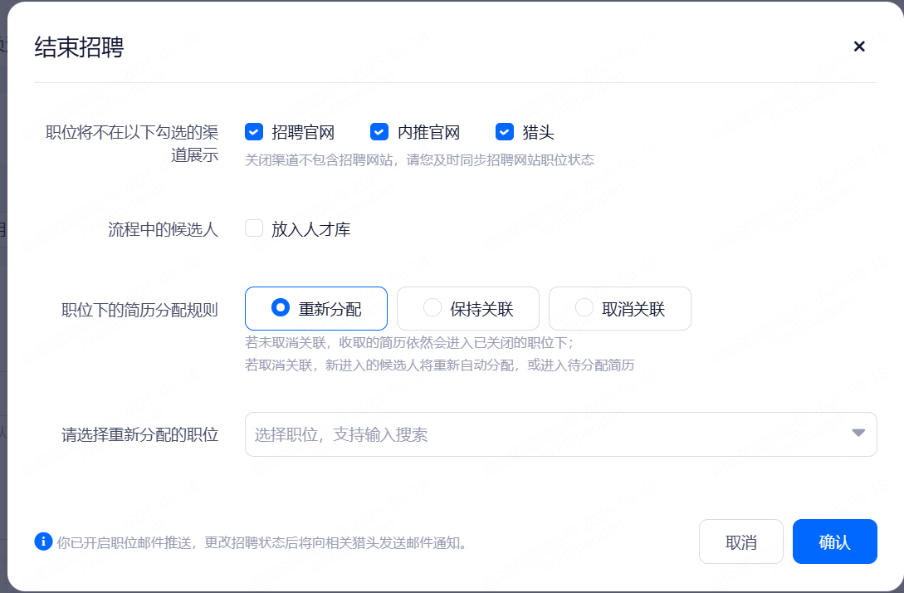Viewport: 904px width, 593px height.
Task: Expand the position dropdown arrow
Action: 858,434
